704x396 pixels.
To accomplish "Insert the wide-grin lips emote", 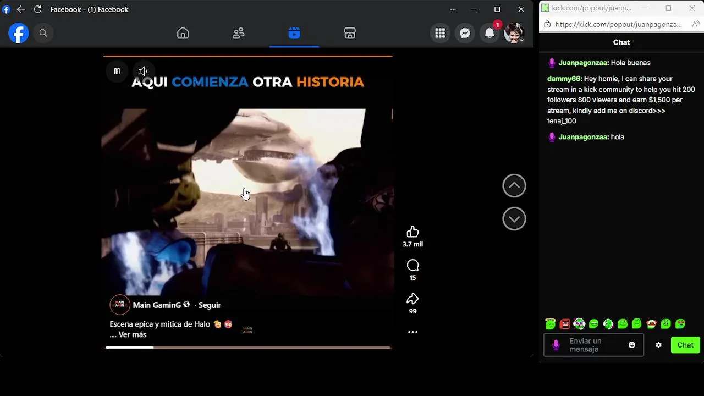I will (593, 324).
